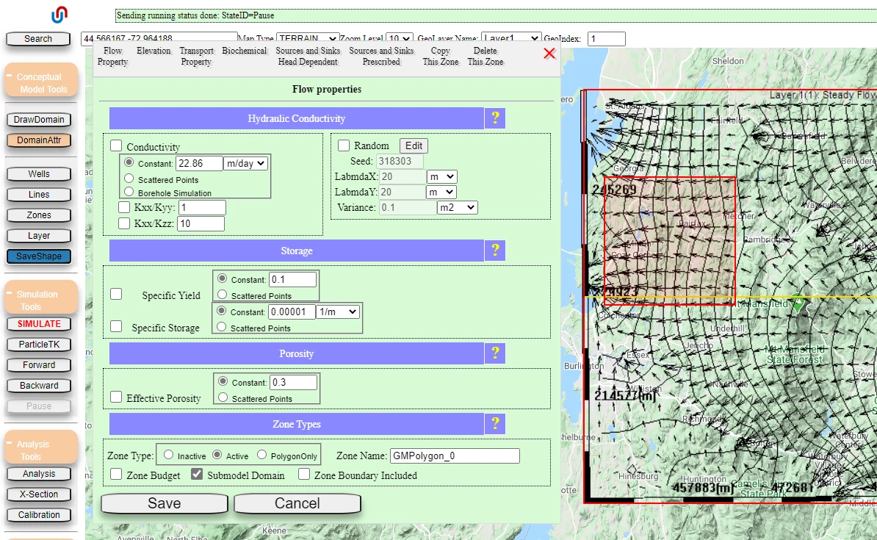The height and width of the screenshot is (540, 877).
Task: Tick the Specific Storage checkbox
Action: pos(116,326)
